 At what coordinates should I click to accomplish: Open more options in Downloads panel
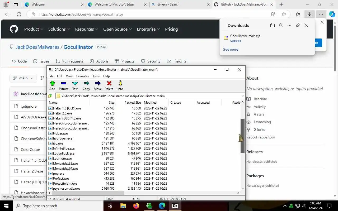(289, 25)
